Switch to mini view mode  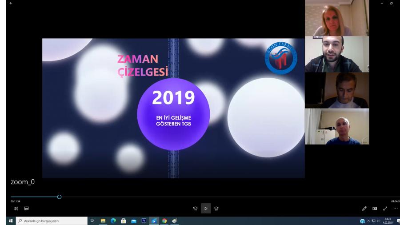coord(375,209)
